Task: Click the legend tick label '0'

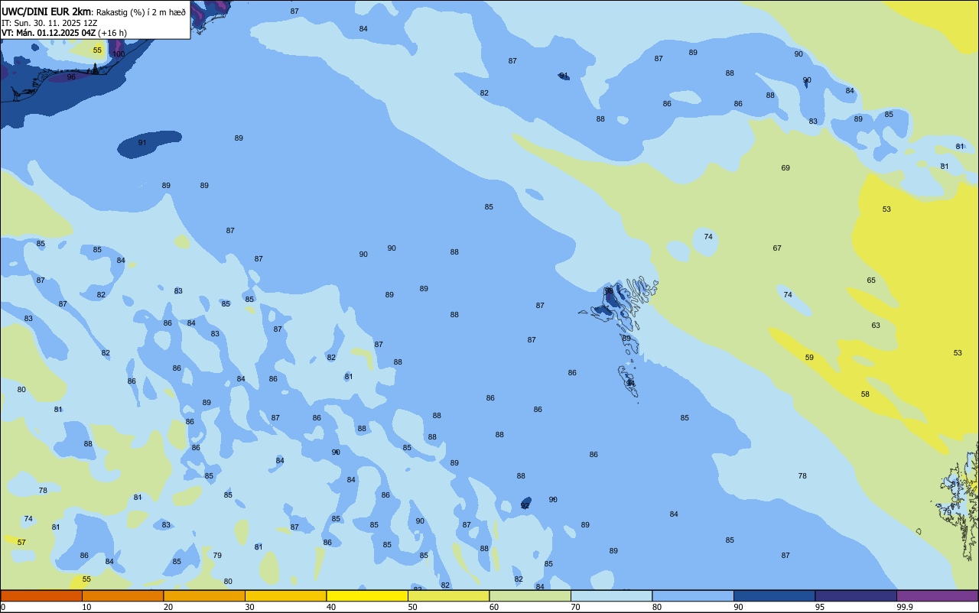Action: click(x=3, y=607)
